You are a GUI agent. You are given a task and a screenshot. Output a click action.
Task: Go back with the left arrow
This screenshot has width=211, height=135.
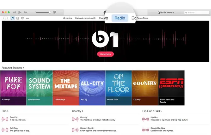4,18
